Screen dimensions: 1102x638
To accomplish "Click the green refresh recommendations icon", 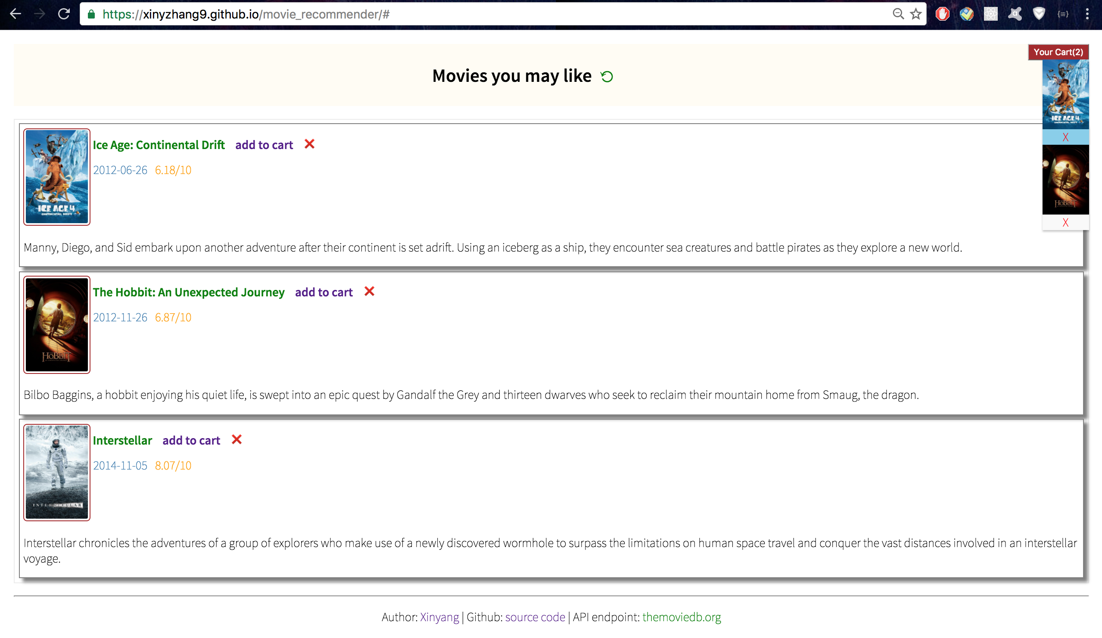I will point(607,77).
